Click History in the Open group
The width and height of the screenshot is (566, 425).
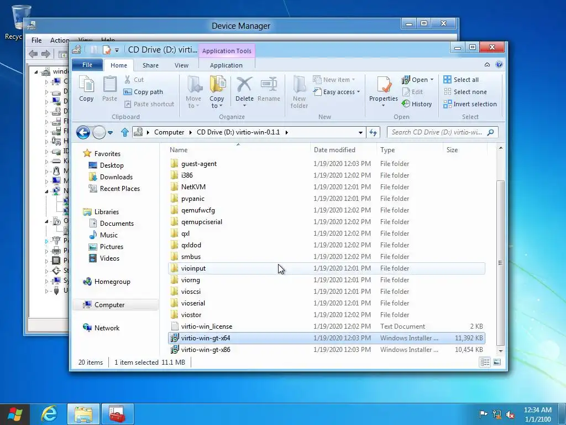(417, 104)
